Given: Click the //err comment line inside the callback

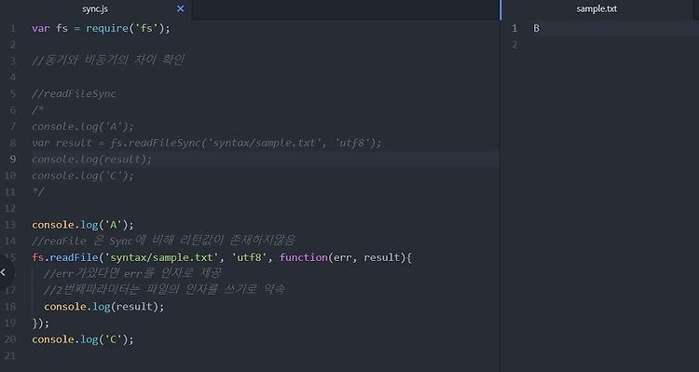Looking at the screenshot, I should (x=132, y=273).
